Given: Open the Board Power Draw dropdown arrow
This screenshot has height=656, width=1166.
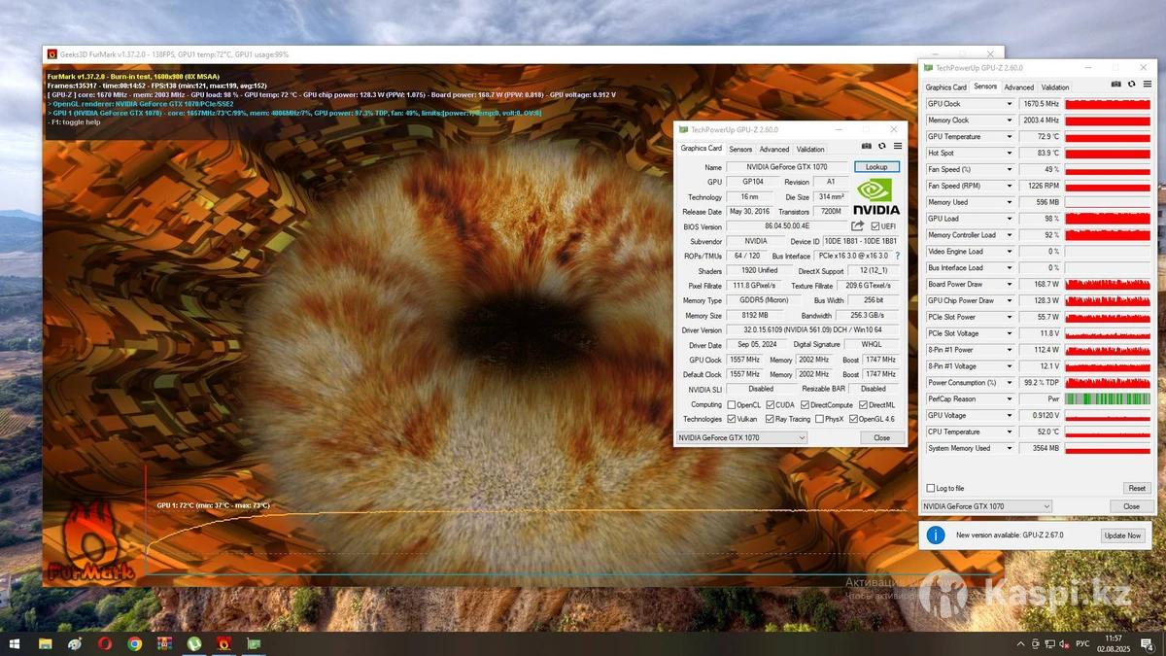Looking at the screenshot, I should click(x=1010, y=285).
